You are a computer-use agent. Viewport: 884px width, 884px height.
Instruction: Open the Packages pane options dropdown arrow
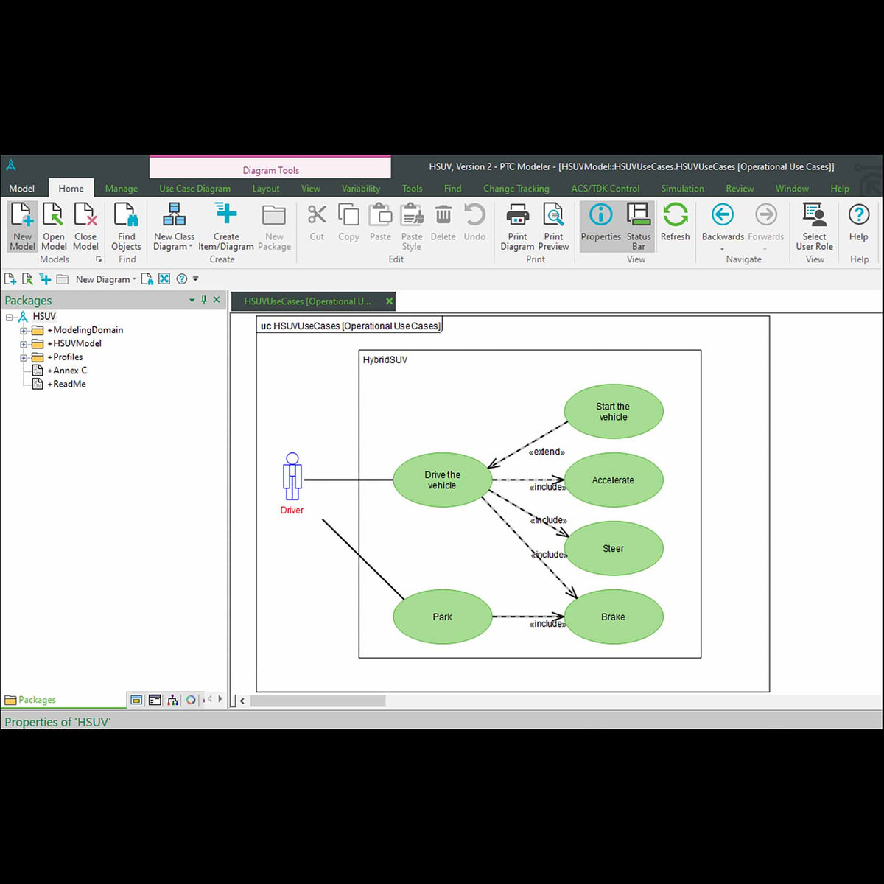192,300
